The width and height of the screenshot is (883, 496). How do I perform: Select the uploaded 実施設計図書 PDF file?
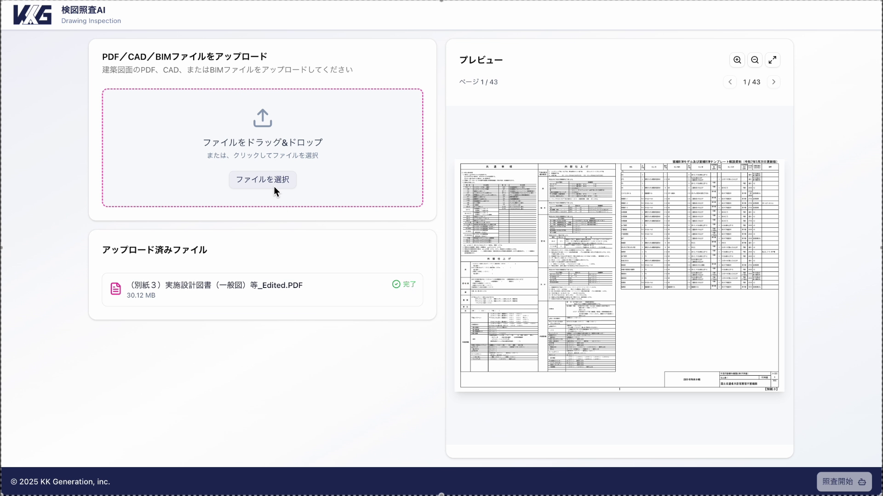[215, 285]
